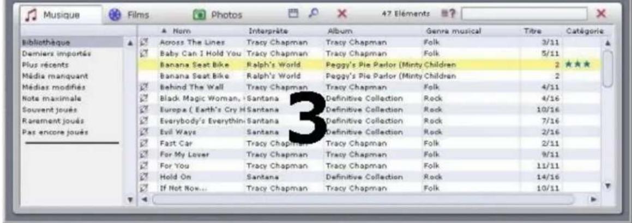This screenshot has width=632, height=223.
Task: Click the 11/11 track number cell
Action: pos(549,166)
